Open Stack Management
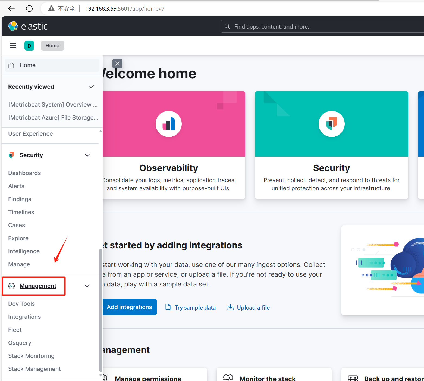Viewport: 424px width, 381px height. (x=34, y=369)
